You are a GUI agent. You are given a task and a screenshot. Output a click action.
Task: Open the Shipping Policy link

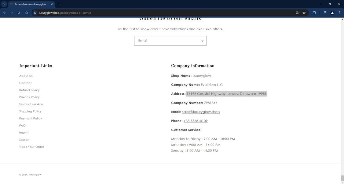(30, 111)
